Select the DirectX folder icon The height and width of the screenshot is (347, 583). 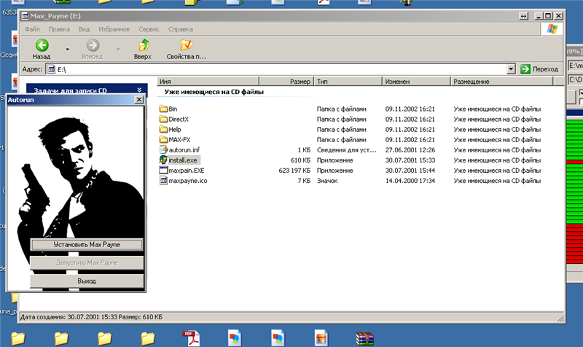[163, 119]
